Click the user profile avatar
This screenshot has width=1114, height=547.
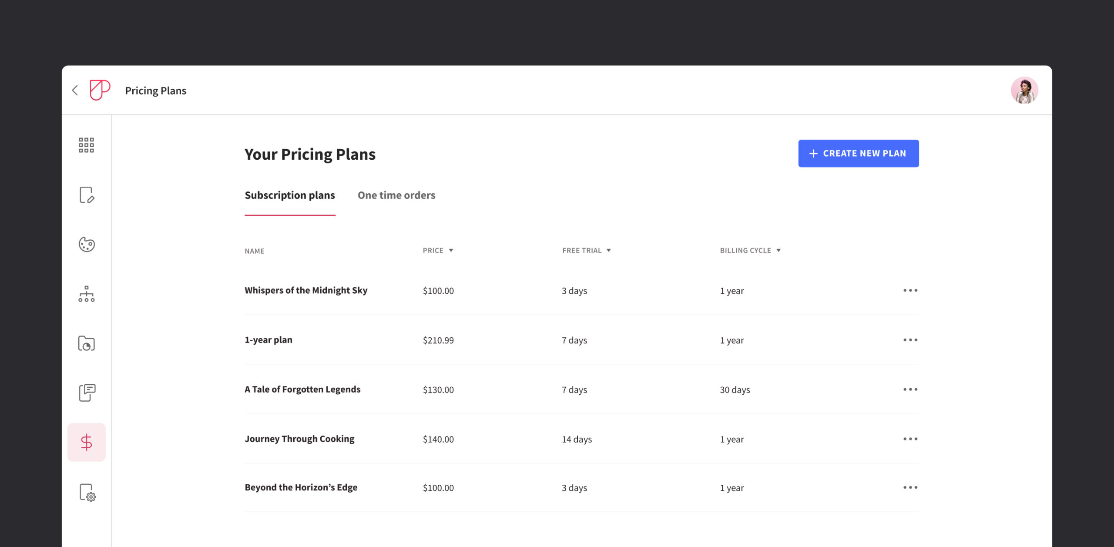[x=1024, y=91]
